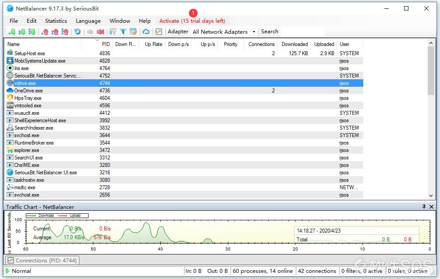Click the 0 filters, 0 active status
440x279 pixels.
[362, 271]
